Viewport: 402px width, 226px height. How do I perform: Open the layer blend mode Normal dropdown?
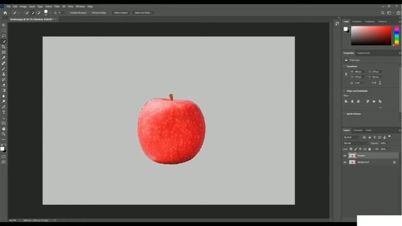pyautogui.click(x=356, y=143)
